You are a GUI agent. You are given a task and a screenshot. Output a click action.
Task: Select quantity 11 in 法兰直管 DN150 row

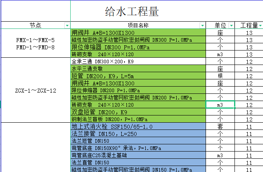(249, 162)
